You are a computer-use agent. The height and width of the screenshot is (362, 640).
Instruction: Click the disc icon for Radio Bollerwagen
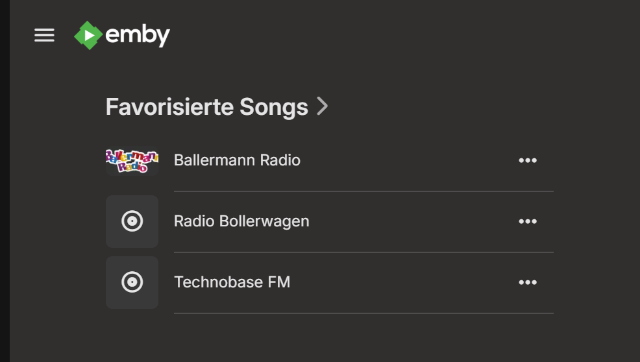(132, 221)
